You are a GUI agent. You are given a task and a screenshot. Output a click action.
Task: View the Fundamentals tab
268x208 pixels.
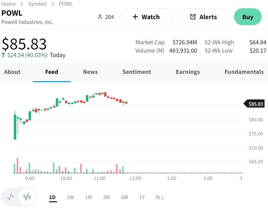coord(244,72)
